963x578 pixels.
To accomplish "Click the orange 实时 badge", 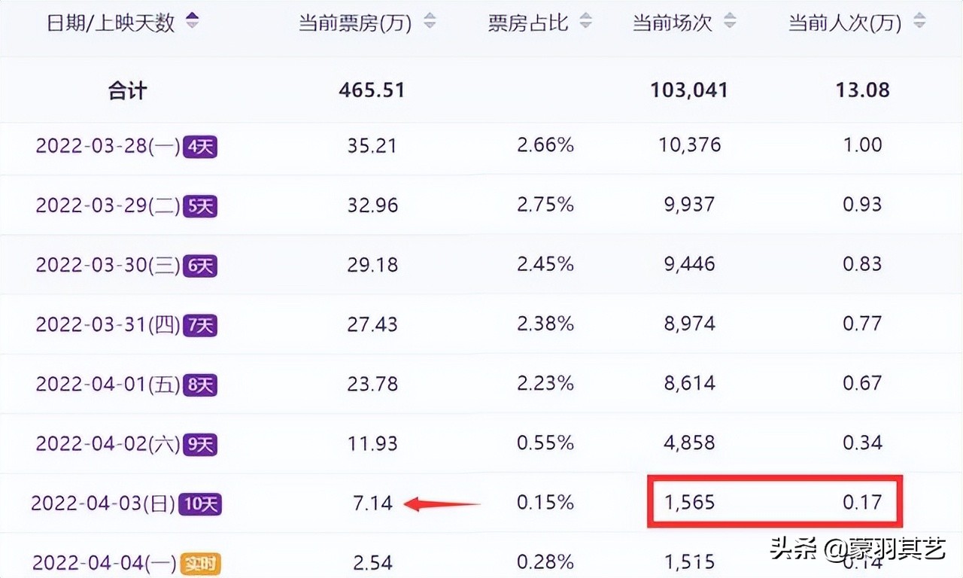I will 200,562.
